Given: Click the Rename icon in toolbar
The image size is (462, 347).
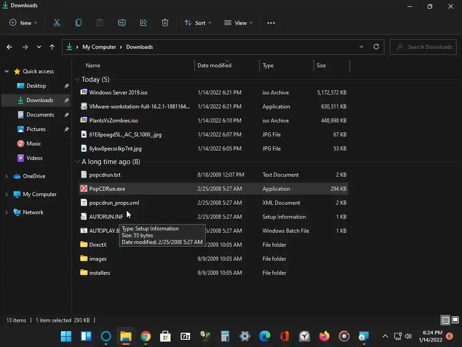Looking at the screenshot, I should (122, 23).
